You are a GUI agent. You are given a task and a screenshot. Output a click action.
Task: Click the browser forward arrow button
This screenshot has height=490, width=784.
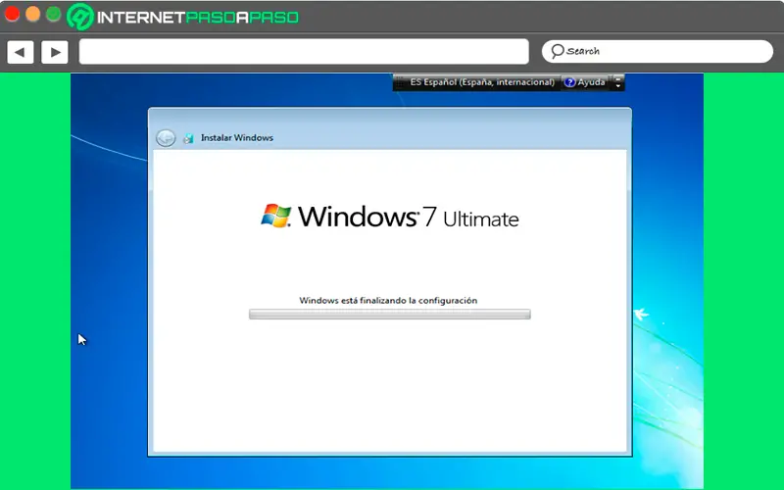click(x=55, y=52)
